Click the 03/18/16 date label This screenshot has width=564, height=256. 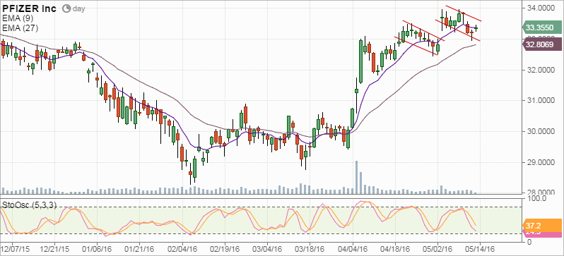(310, 248)
